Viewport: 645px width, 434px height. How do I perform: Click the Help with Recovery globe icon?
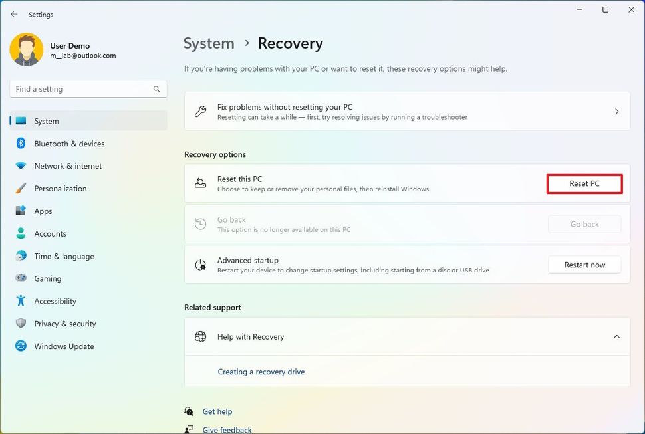coord(200,336)
